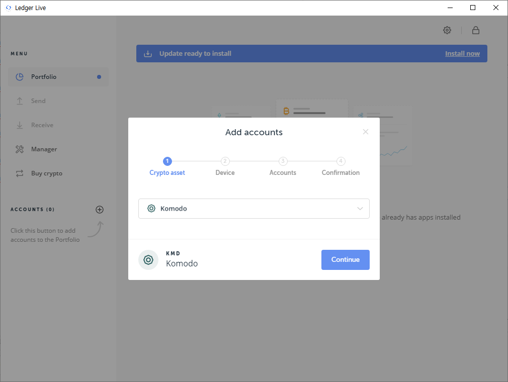Expand the asset list chevron arrow
Screen dimensions: 508x382
coord(360,209)
